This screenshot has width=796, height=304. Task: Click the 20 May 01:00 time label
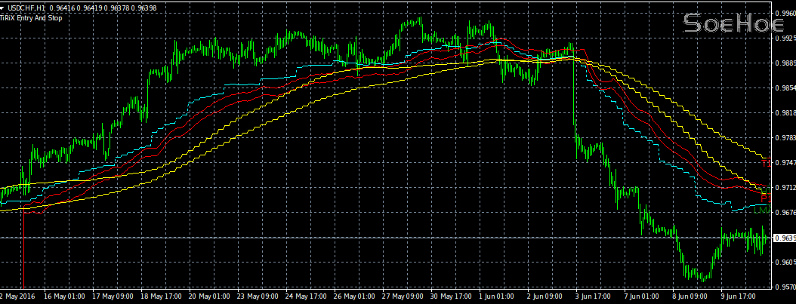[209, 297]
